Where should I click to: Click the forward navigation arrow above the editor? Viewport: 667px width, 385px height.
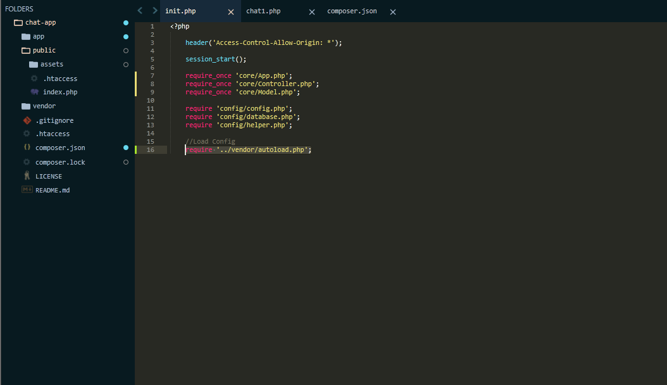tap(154, 10)
